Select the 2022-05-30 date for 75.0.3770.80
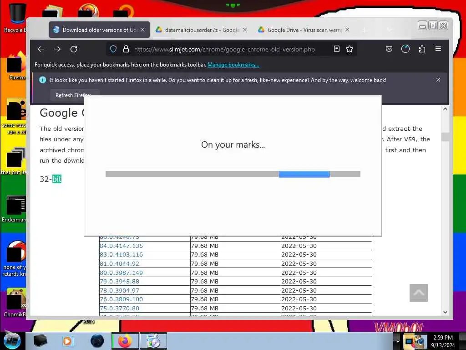The height and width of the screenshot is (350, 466). pyautogui.click(x=326, y=309)
